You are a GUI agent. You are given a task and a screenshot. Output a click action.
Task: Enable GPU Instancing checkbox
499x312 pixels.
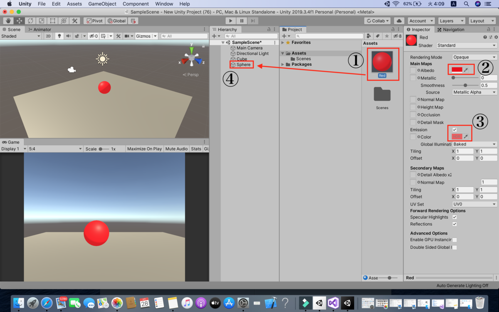point(455,240)
